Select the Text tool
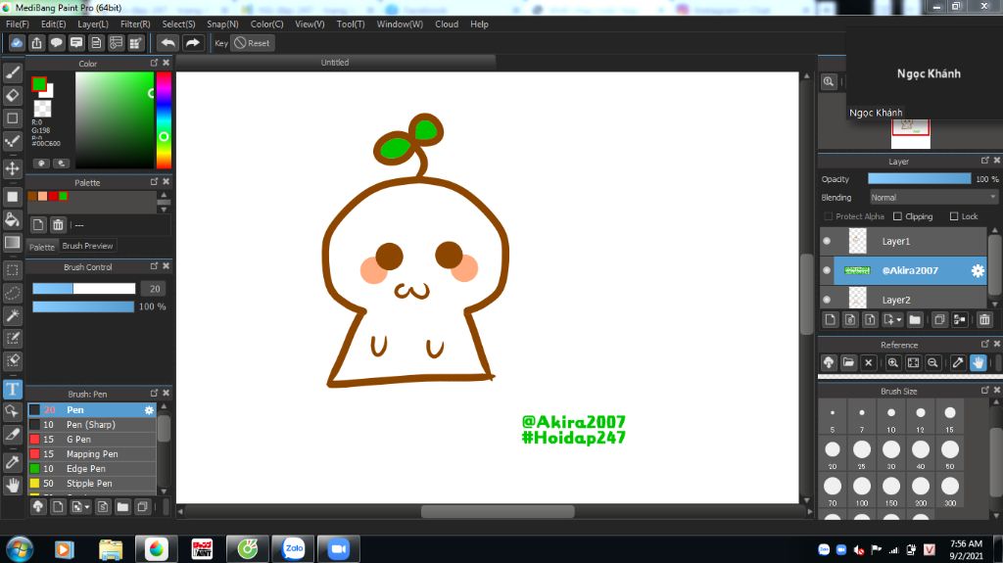The width and height of the screenshot is (1003, 563). [12, 389]
